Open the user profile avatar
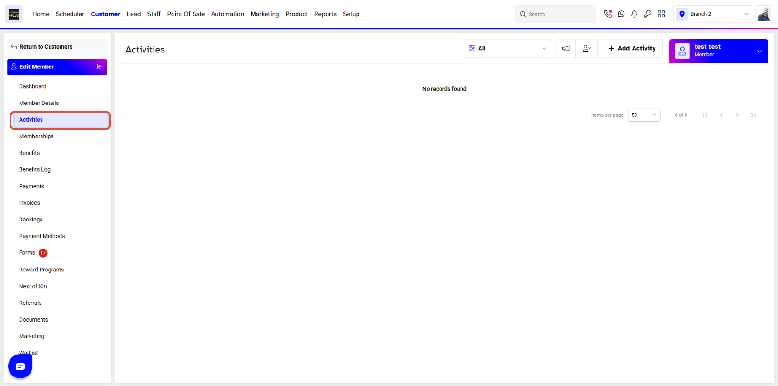778x386 pixels. coord(764,14)
